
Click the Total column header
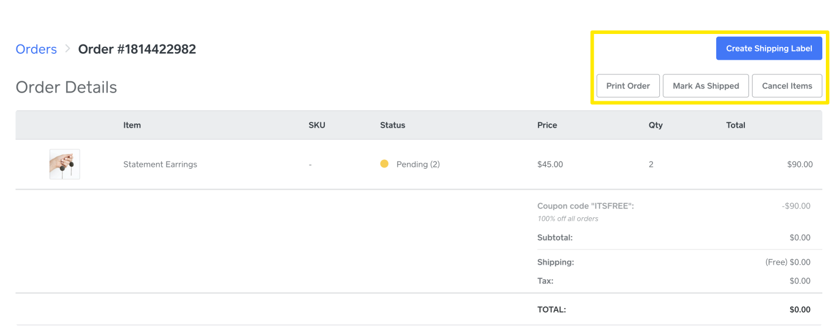[736, 125]
